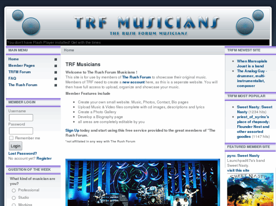The height and width of the screenshot is (206, 276).
Task: Open Member Pages in main menu
Action: tap(22, 65)
